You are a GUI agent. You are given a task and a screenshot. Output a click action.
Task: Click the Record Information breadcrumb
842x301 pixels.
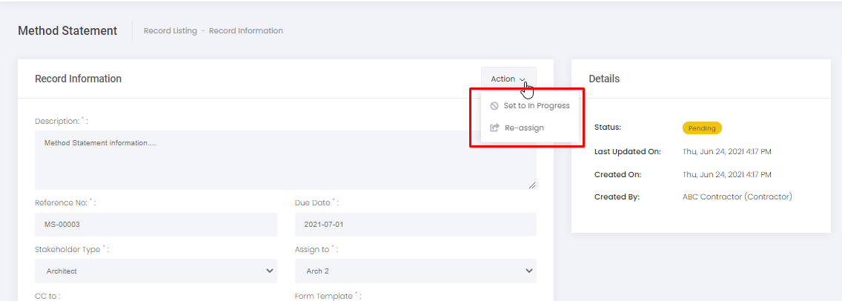245,31
